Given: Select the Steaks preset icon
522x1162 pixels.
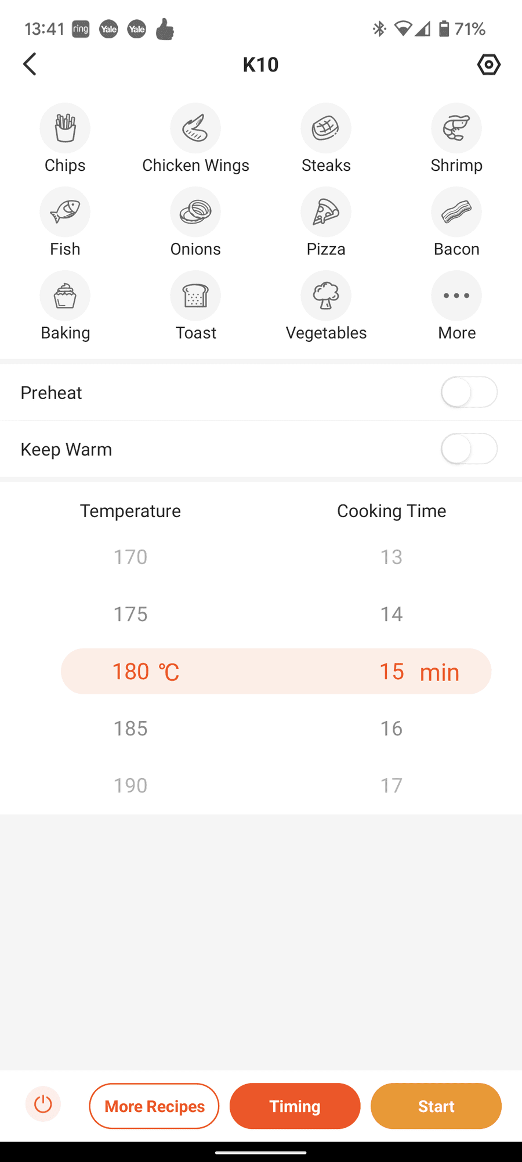Looking at the screenshot, I should 326,128.
